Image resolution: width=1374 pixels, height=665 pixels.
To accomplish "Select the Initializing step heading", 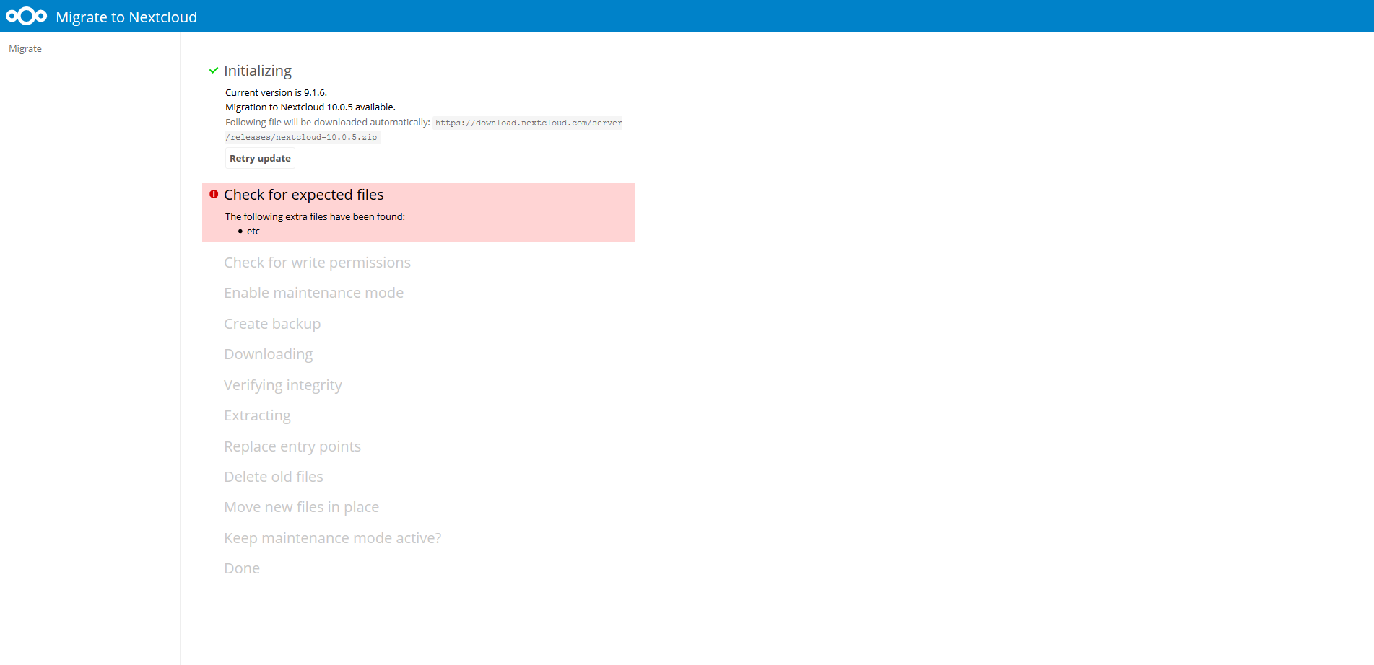I will click(x=258, y=71).
